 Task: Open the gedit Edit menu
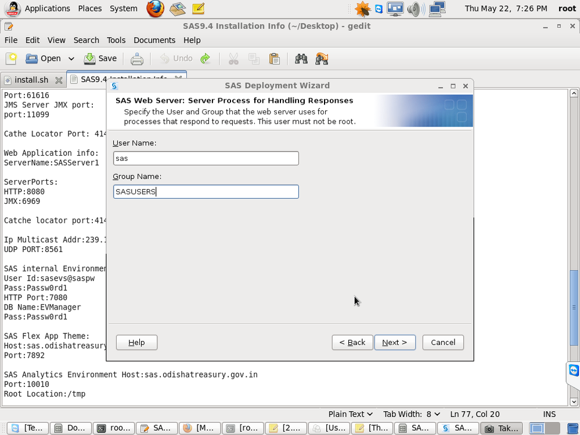click(33, 40)
